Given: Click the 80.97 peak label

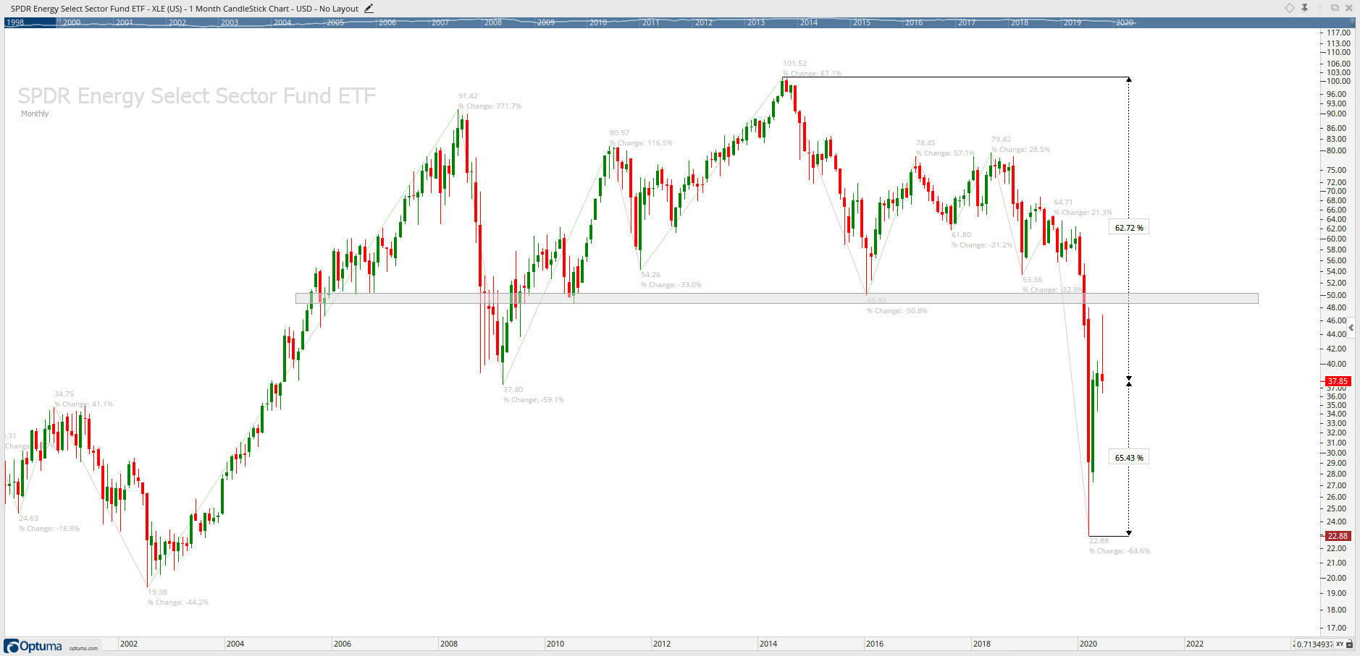Looking at the screenshot, I should [x=619, y=133].
